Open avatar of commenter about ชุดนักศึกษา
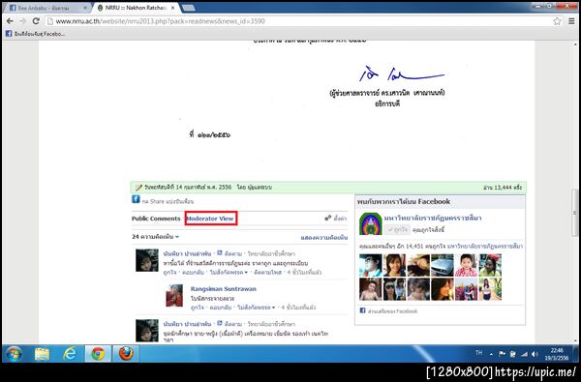 point(147,330)
